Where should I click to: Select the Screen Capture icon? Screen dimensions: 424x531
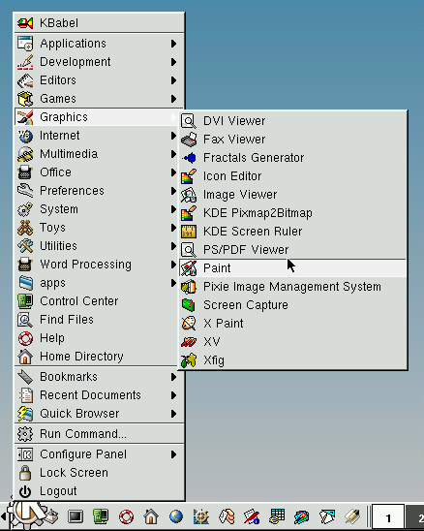click(x=189, y=305)
